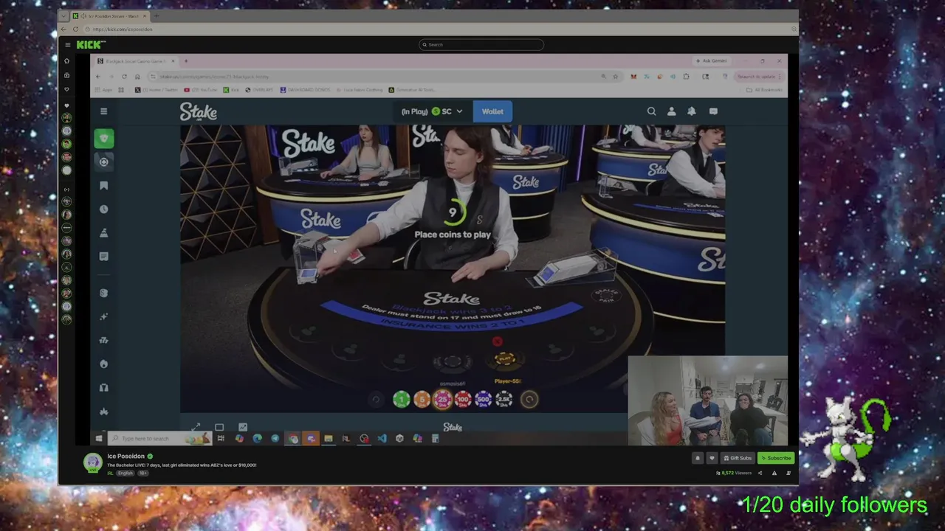The height and width of the screenshot is (531, 945).
Task: Expand the SC currency balance dropdown
Action: [432, 111]
